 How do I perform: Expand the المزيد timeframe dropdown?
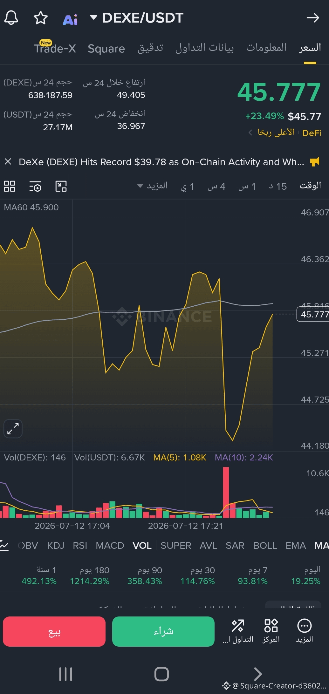pos(152,186)
